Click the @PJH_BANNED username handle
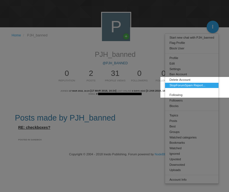 point(115,63)
